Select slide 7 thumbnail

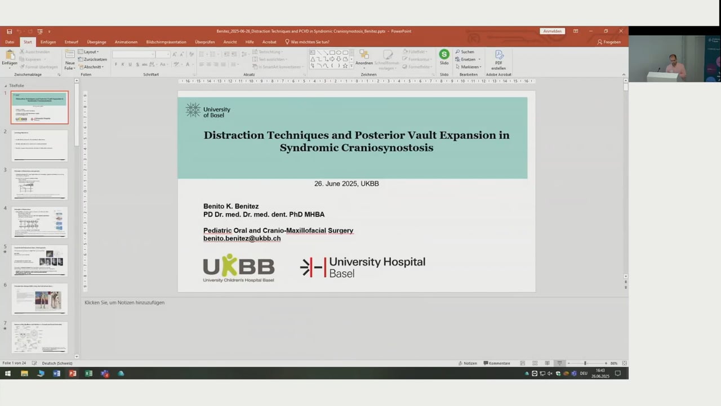39,337
